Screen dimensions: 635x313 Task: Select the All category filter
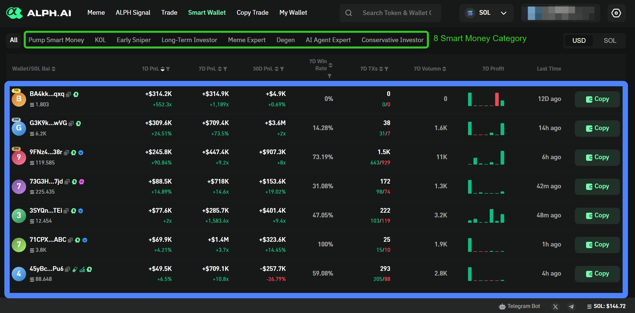coord(14,40)
